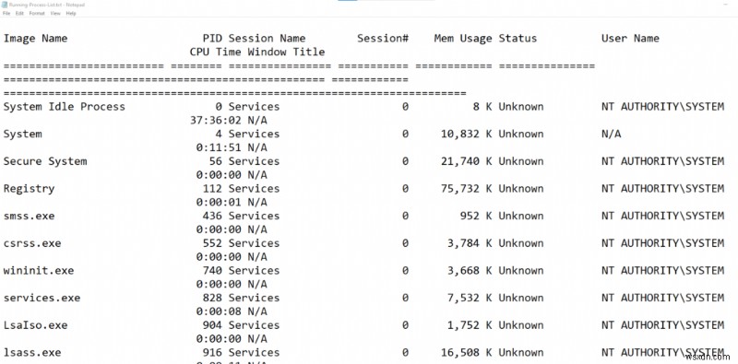Click the 'lsass.exe' image name
Image resolution: width=738 pixels, height=364 pixels.
pos(32,352)
